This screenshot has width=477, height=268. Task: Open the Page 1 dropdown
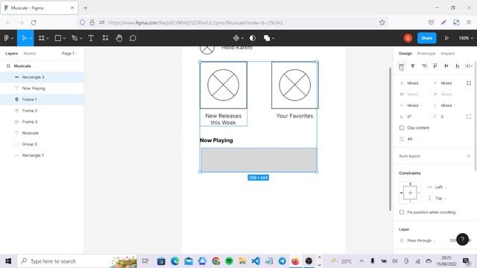point(69,54)
